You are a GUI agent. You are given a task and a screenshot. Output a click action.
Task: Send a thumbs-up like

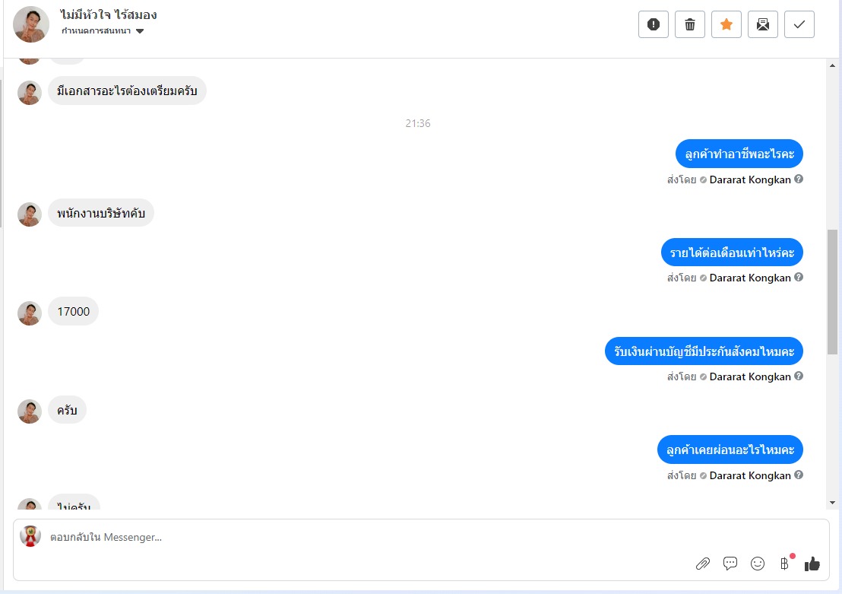pyautogui.click(x=812, y=564)
